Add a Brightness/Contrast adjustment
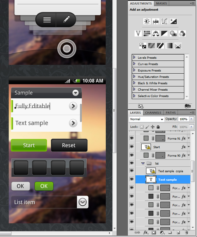This screenshot has height=237, width=197. [x=147, y=21]
